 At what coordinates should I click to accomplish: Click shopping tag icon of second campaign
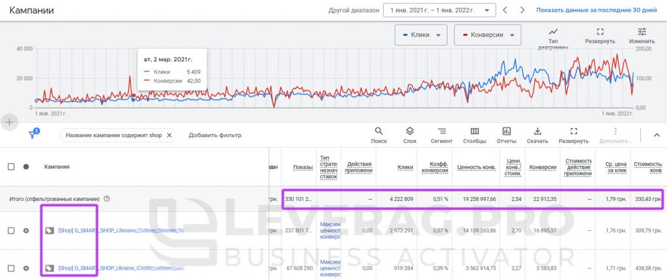tap(50, 268)
